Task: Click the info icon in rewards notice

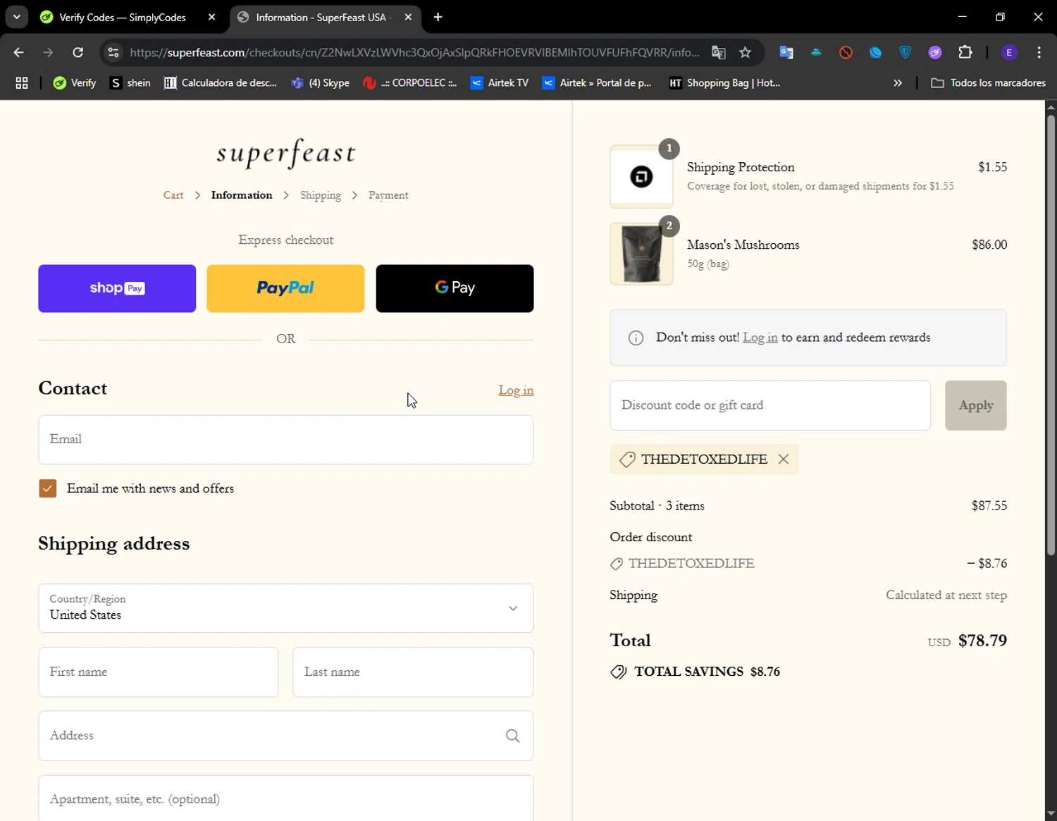Action: coord(636,338)
